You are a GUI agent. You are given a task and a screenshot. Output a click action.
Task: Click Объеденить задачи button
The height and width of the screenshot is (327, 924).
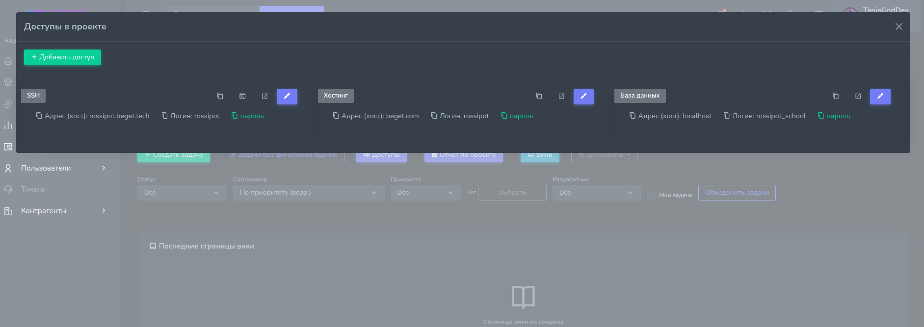point(737,193)
